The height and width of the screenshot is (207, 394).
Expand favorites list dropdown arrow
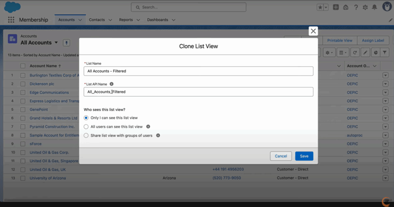(x=326, y=7)
